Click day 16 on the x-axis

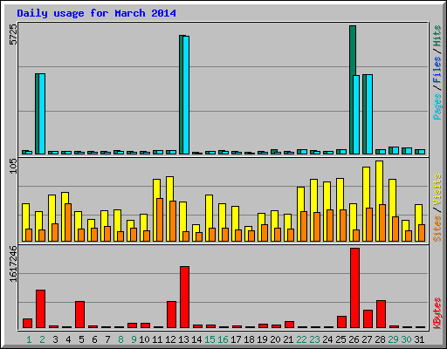(x=223, y=339)
